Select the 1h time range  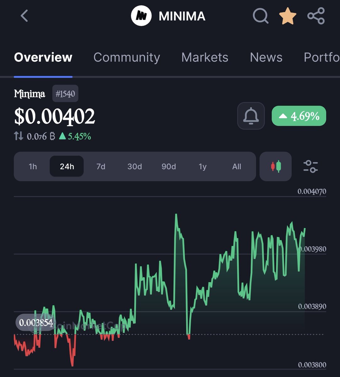33,167
